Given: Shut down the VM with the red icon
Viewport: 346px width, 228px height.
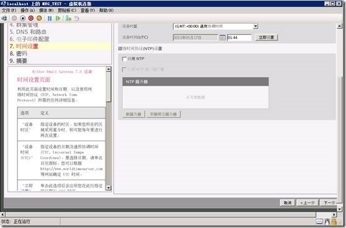Looking at the screenshot, I should click(x=31, y=19).
